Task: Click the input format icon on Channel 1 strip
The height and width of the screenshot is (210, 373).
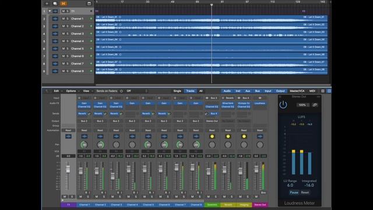Action: [79, 98]
